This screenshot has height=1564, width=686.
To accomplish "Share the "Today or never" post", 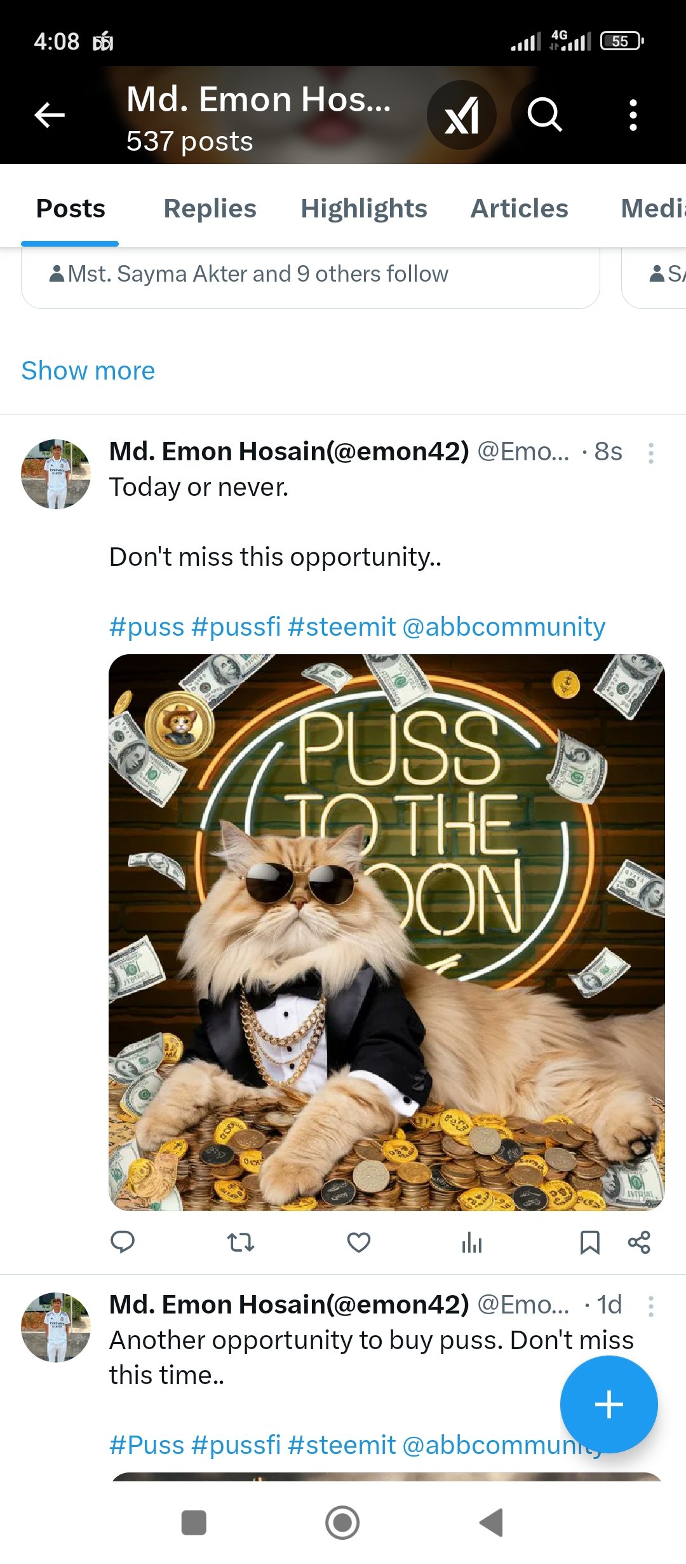I will (639, 1242).
